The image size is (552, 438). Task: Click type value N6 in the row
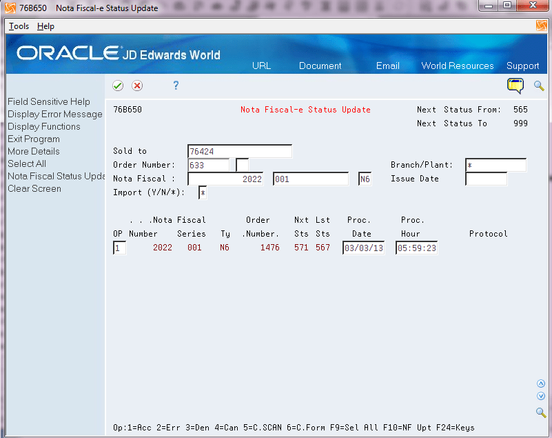(x=225, y=248)
